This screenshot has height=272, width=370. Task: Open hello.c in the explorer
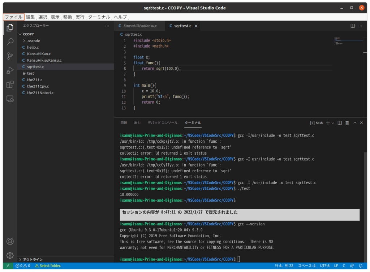click(65, 47)
